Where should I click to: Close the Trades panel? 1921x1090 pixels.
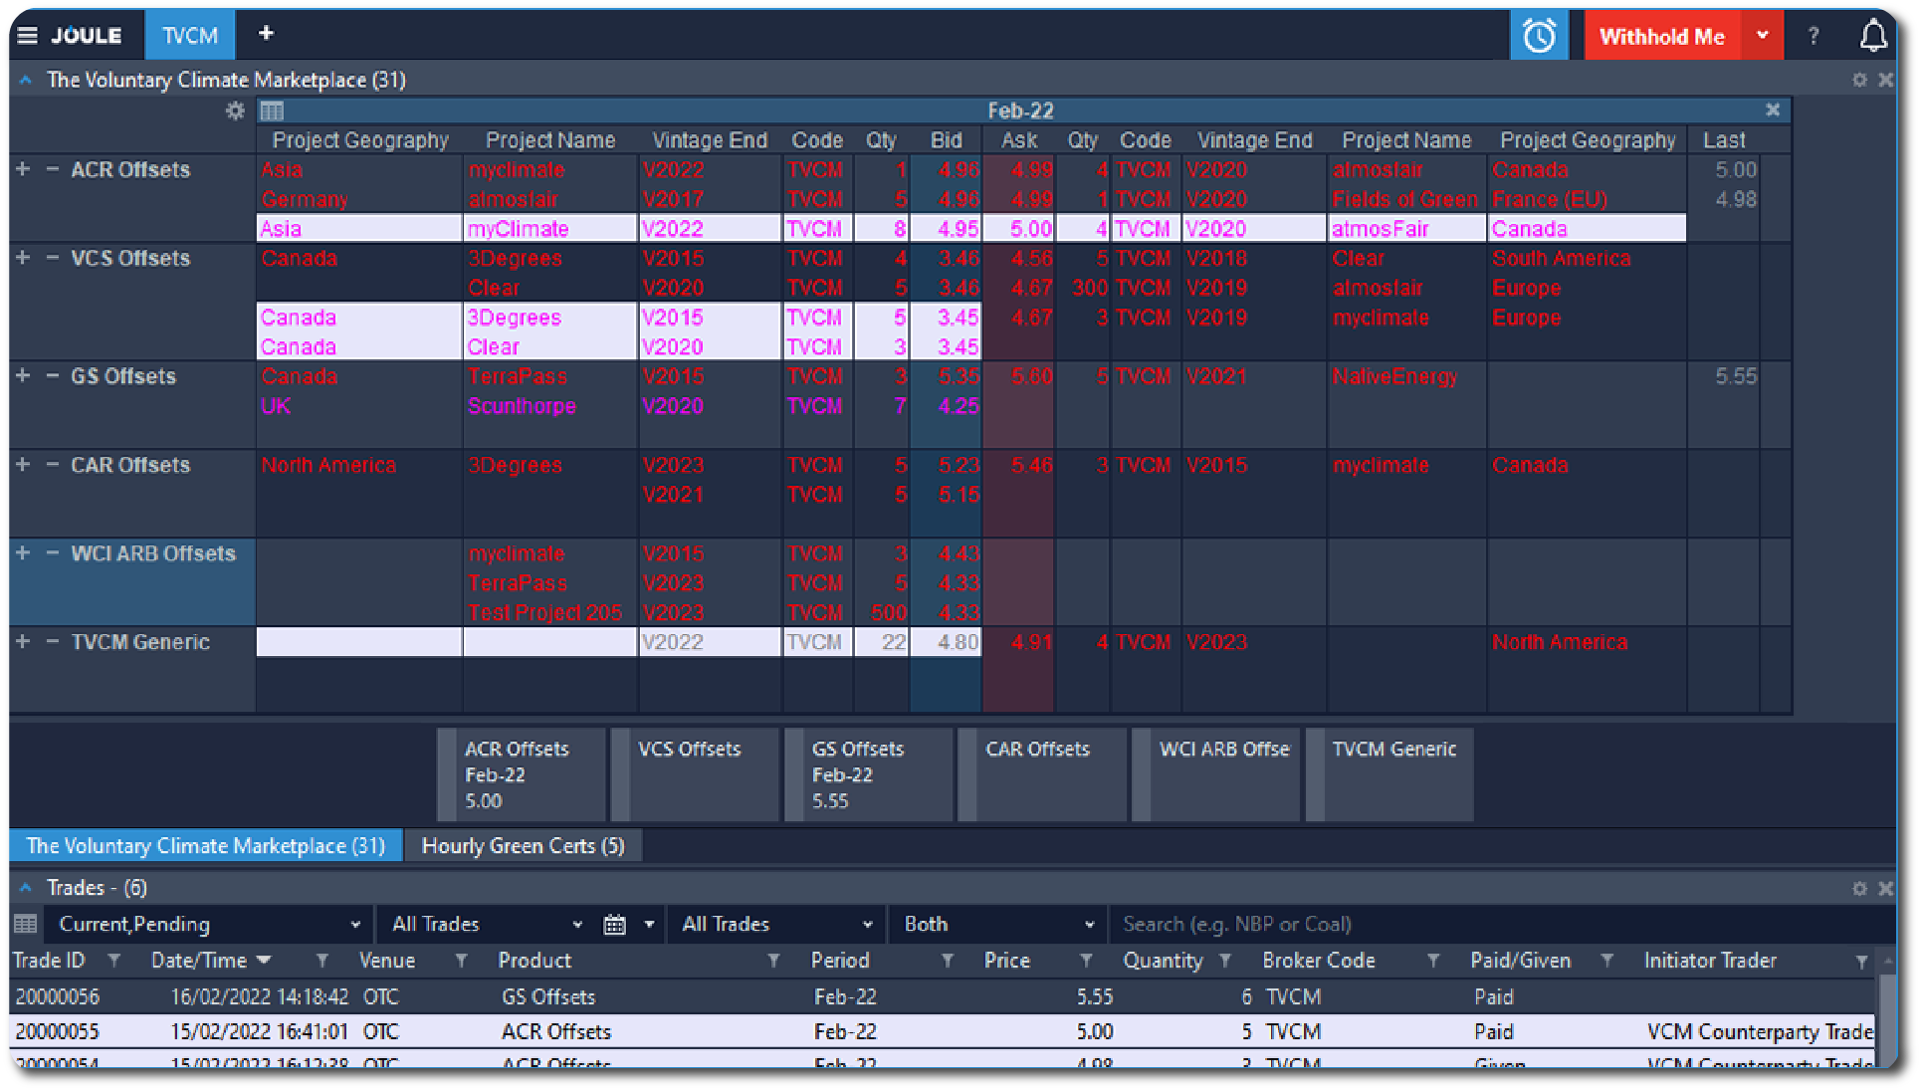click(x=1885, y=888)
